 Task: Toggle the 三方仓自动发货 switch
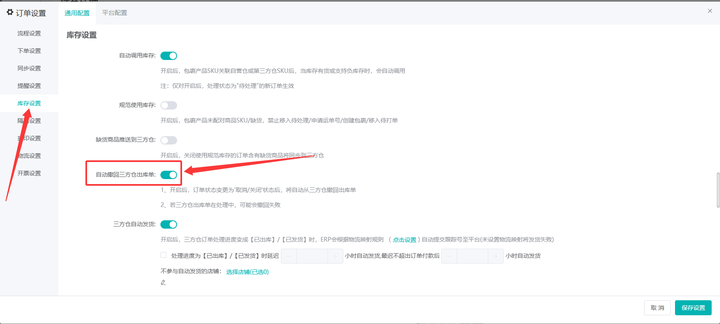point(169,224)
